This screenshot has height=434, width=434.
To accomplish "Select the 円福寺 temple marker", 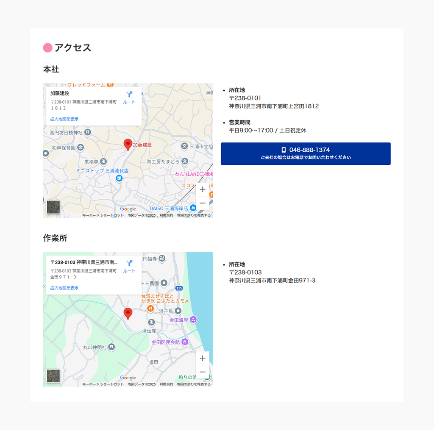I will pos(162,258).
